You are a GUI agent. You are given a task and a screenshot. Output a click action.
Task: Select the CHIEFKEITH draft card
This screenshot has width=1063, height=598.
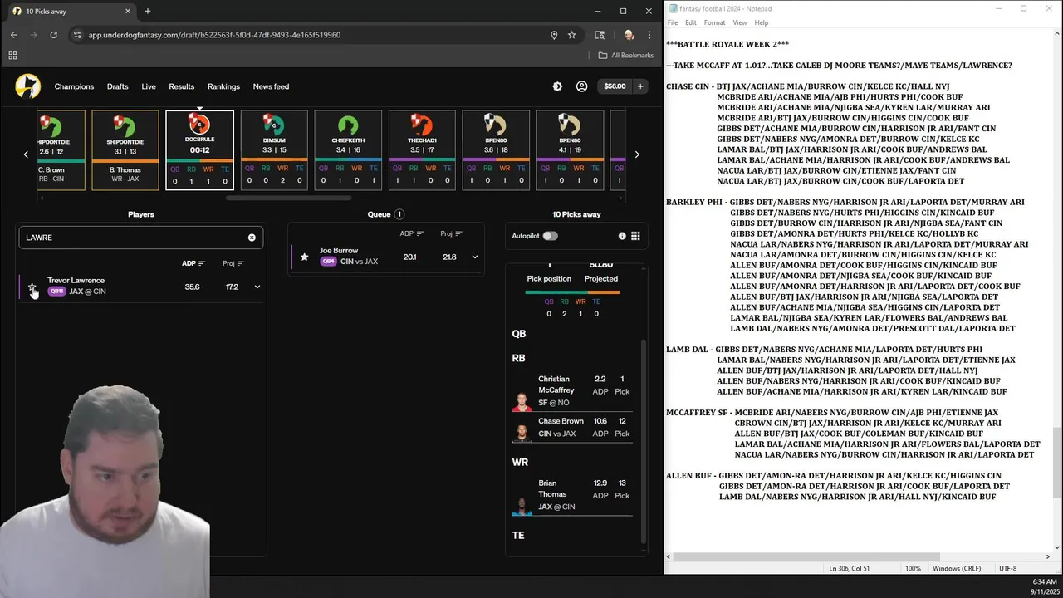pyautogui.click(x=348, y=150)
